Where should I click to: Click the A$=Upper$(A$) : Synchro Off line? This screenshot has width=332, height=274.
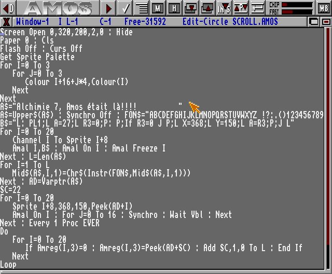(x=162, y=115)
